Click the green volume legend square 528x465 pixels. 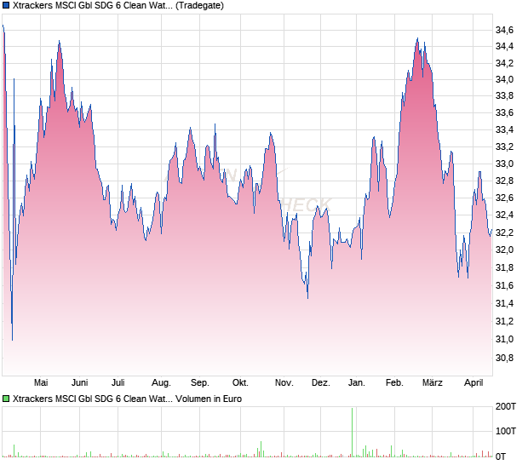(x=6, y=399)
